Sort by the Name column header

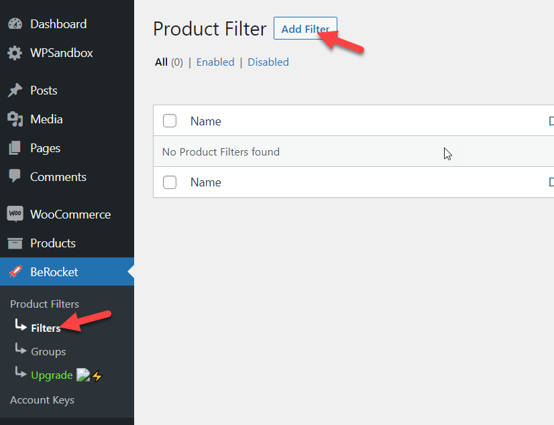206,121
